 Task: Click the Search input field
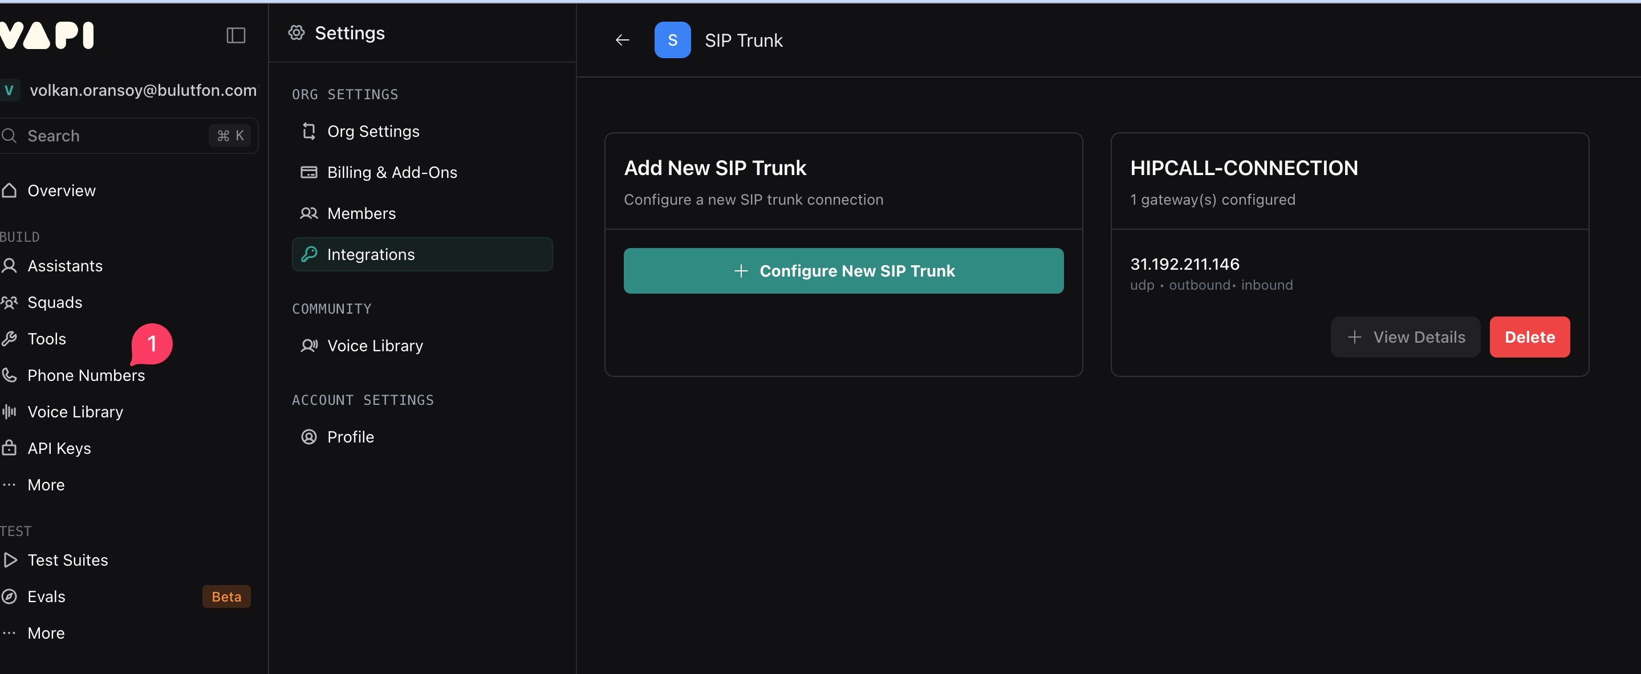[115, 136]
